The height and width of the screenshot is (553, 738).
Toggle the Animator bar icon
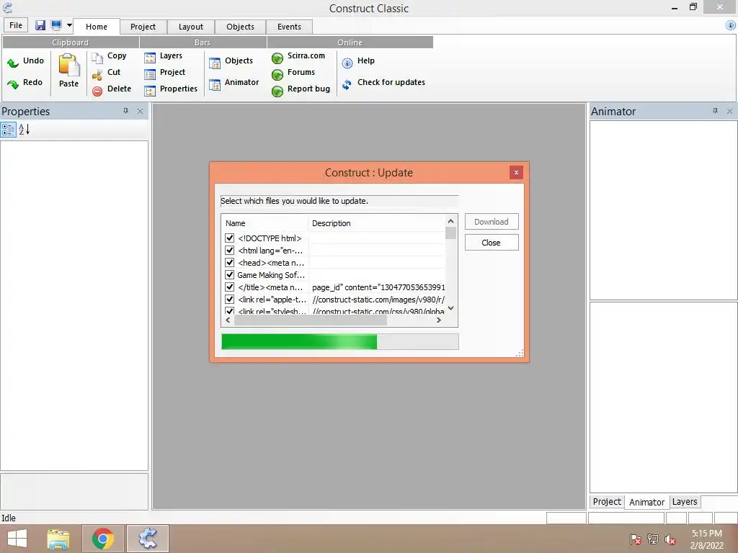pos(215,85)
